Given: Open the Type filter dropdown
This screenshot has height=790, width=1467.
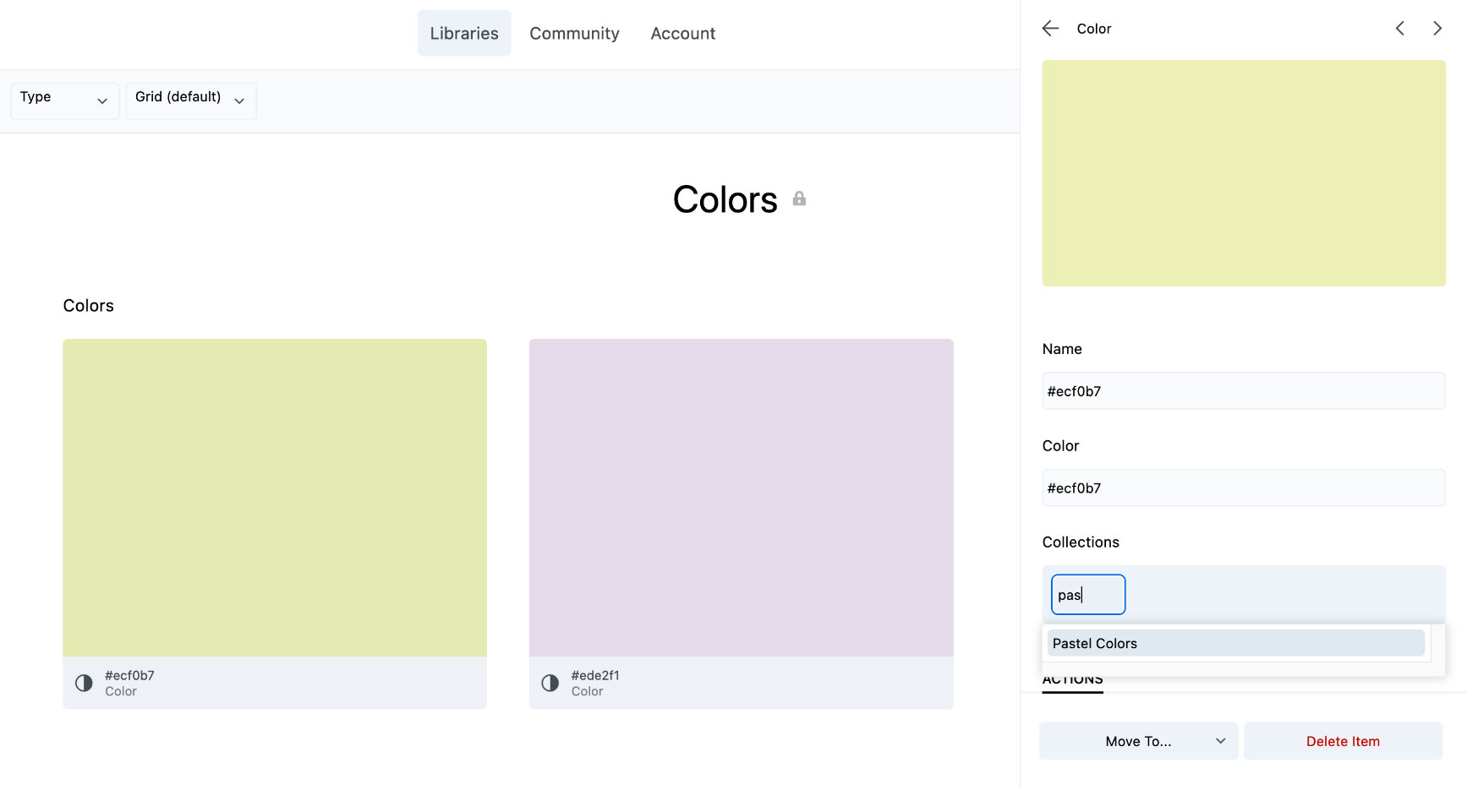Looking at the screenshot, I should pos(64,101).
